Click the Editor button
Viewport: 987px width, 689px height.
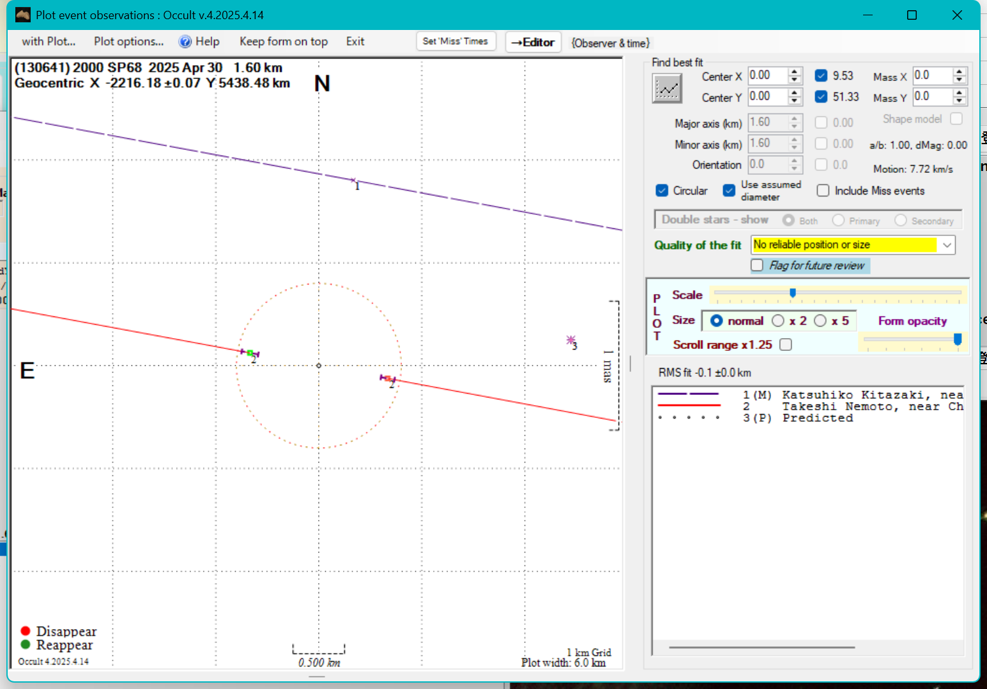tap(533, 42)
